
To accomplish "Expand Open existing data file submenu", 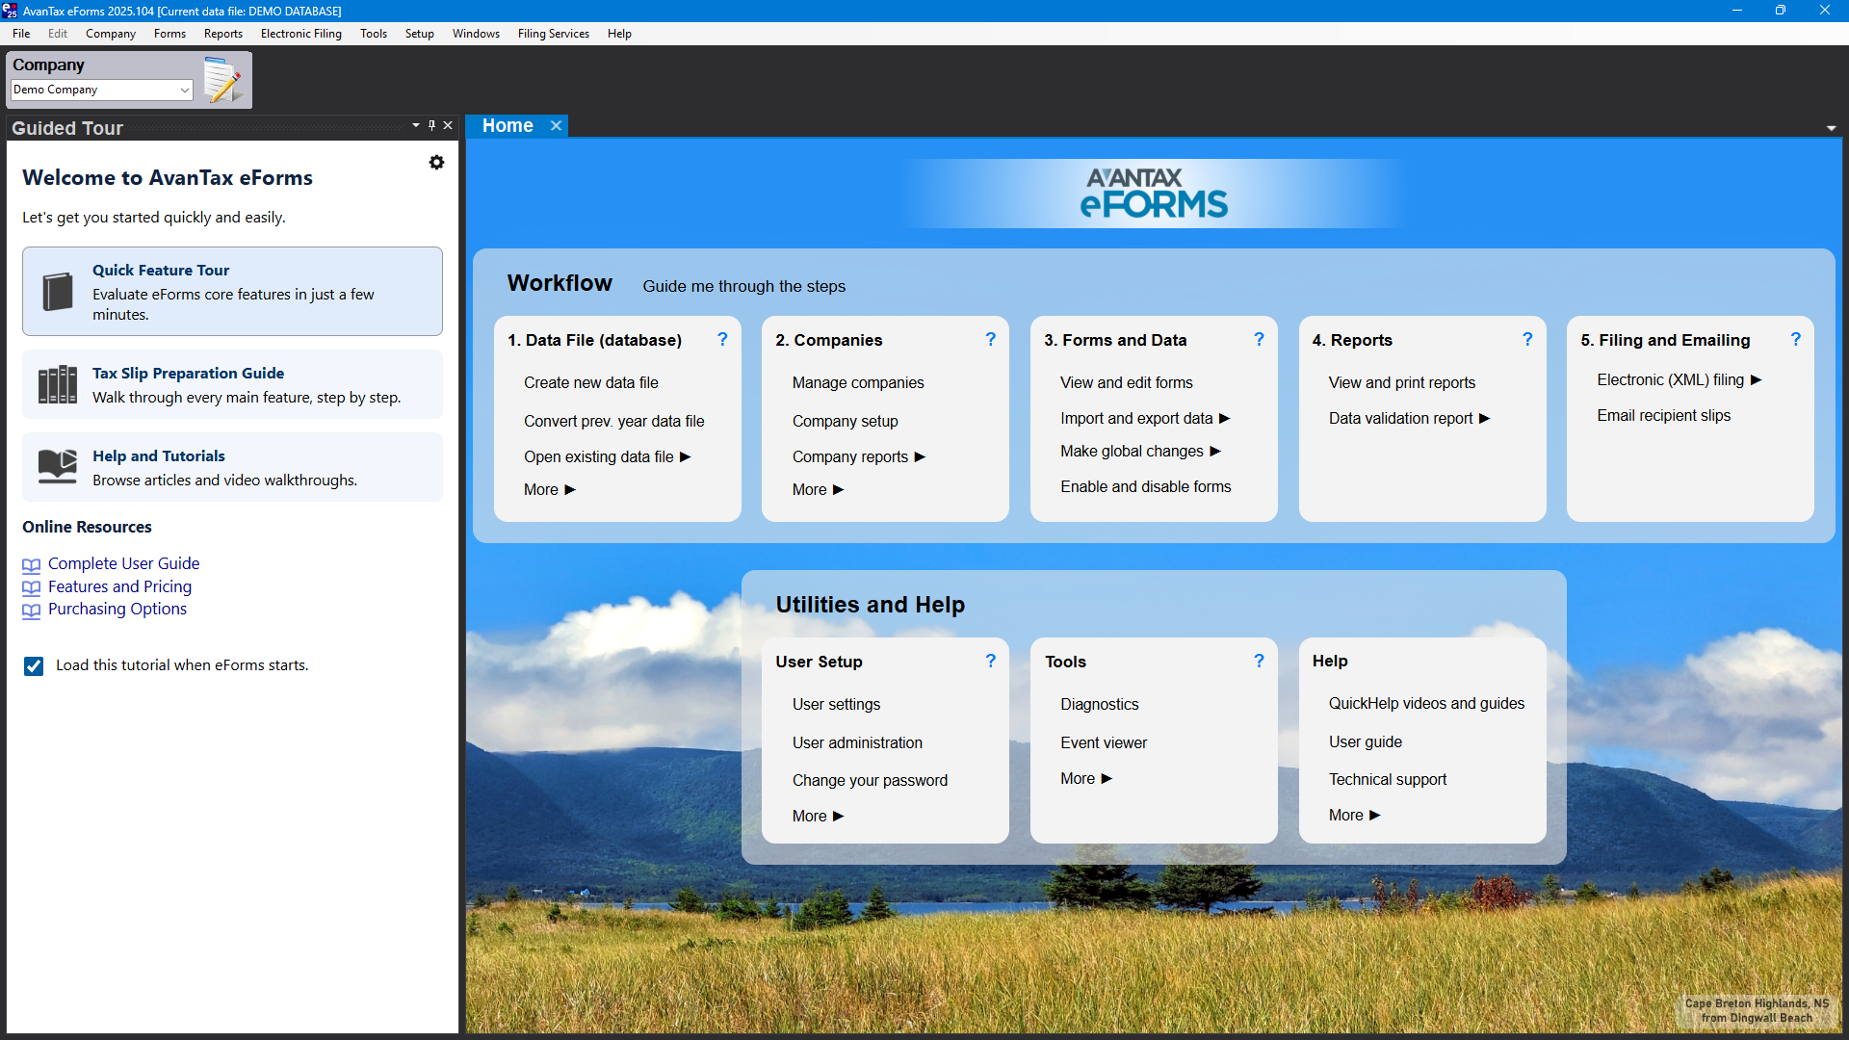I will (x=685, y=456).
